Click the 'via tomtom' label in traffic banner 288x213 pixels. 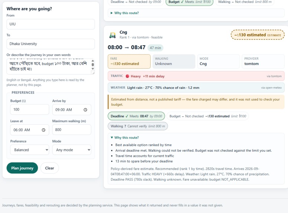click(274, 76)
